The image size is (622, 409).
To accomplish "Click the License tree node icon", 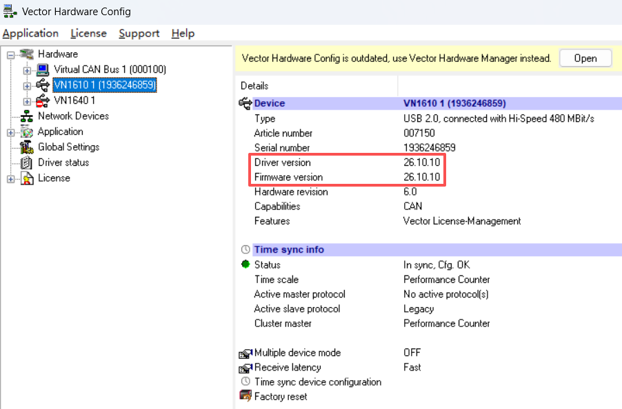I will tap(27, 178).
